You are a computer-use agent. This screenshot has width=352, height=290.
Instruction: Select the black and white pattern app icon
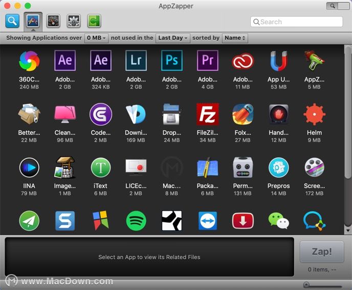(172, 221)
